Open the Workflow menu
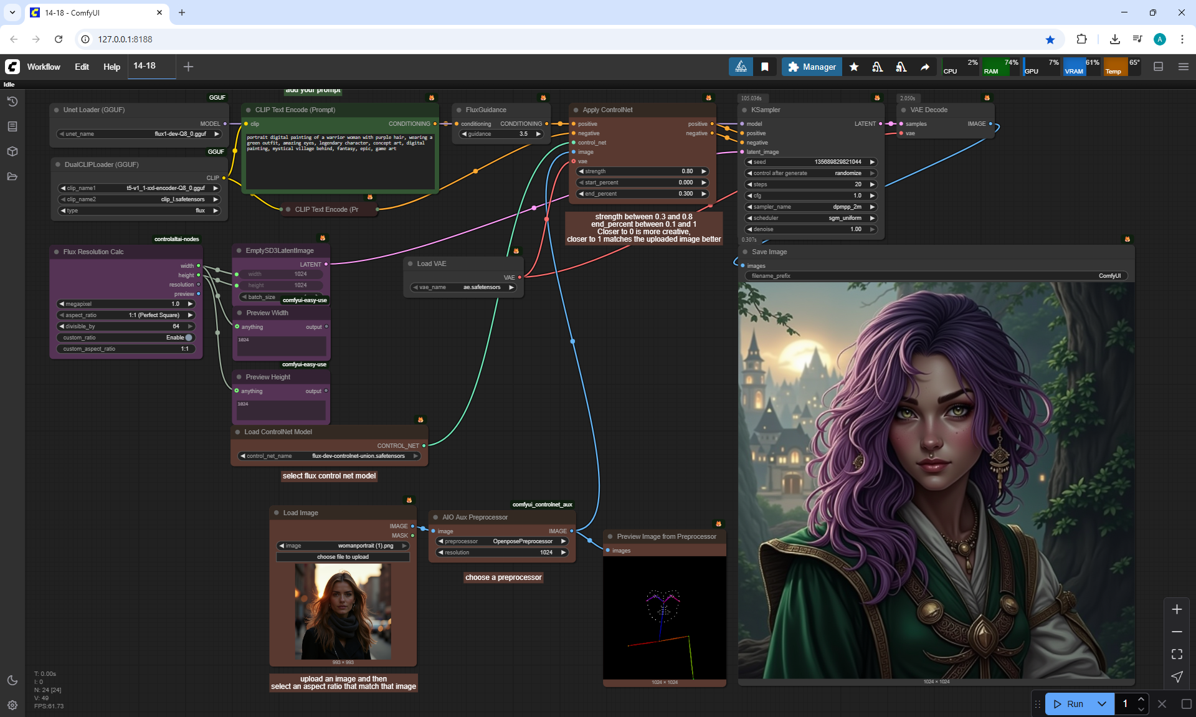1196x717 pixels. [x=44, y=67]
